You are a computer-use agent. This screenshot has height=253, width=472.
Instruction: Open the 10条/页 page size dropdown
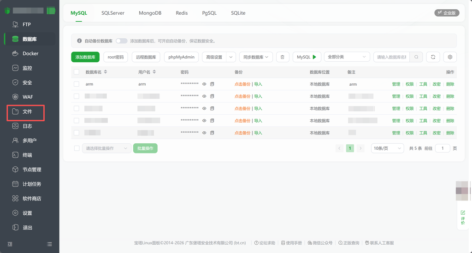387,148
